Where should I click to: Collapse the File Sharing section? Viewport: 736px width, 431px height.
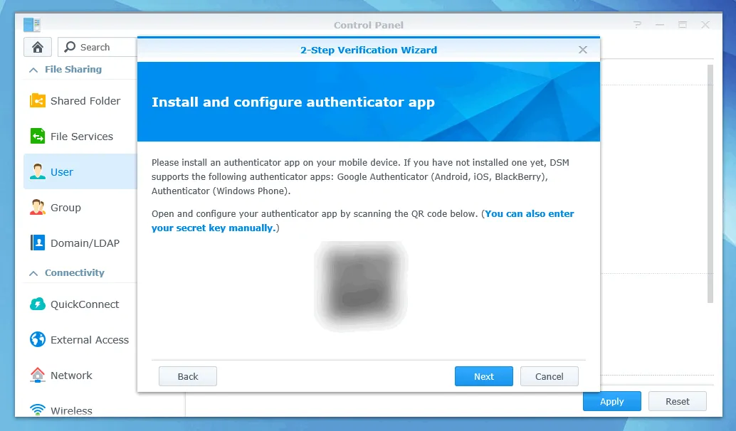click(x=33, y=70)
